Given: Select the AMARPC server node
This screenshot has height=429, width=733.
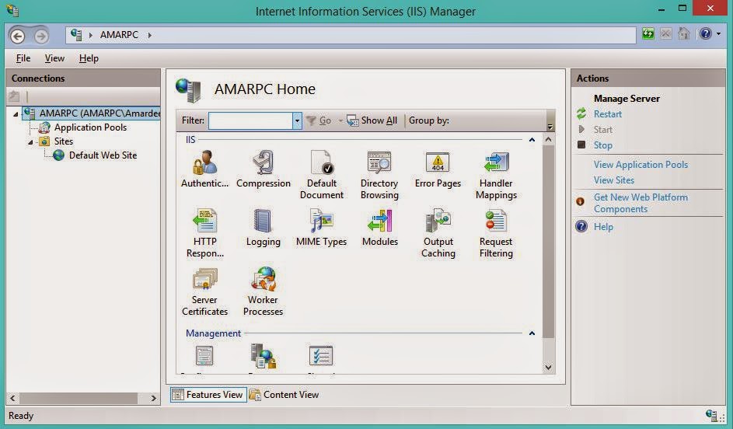Looking at the screenshot, I should coord(99,113).
